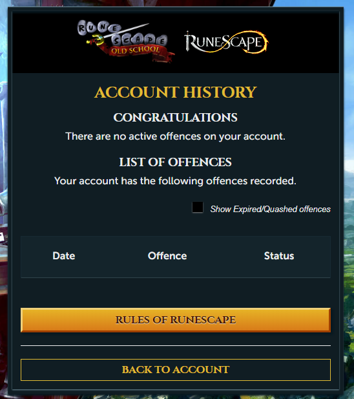The height and width of the screenshot is (399, 354).
Task: Click the red Old School banner ribbon
Action: 137,52
